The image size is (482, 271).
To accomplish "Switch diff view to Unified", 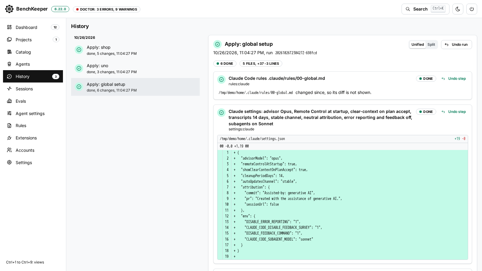I will tap(418, 45).
